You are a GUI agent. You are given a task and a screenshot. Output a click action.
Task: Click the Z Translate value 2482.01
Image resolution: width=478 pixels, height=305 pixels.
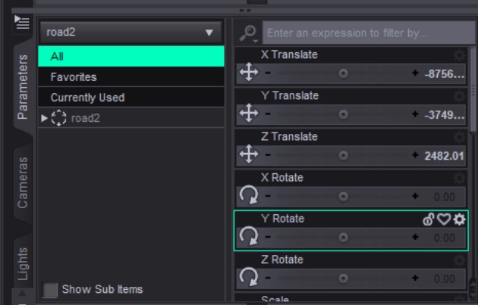point(444,156)
